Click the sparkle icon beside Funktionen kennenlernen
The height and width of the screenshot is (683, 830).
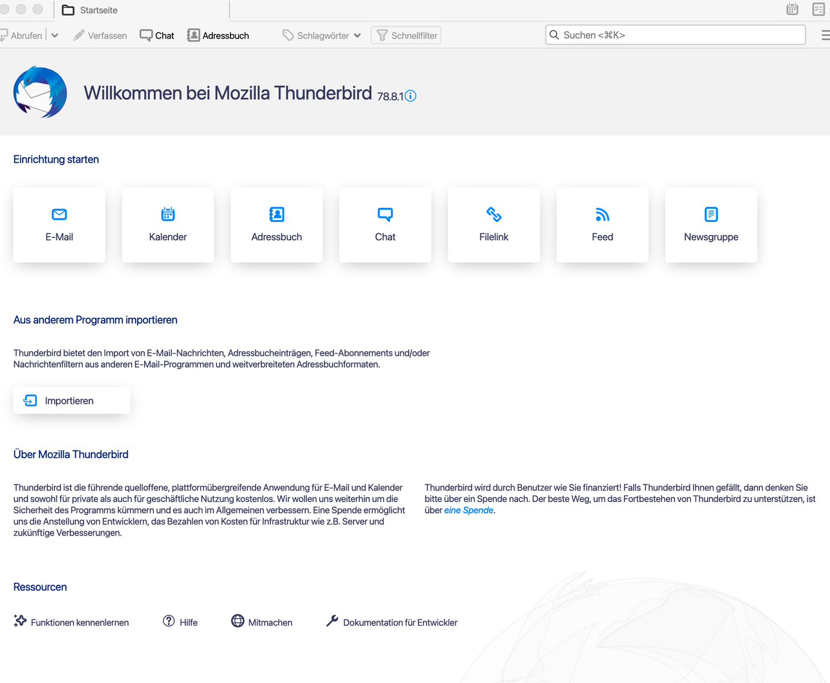point(20,621)
